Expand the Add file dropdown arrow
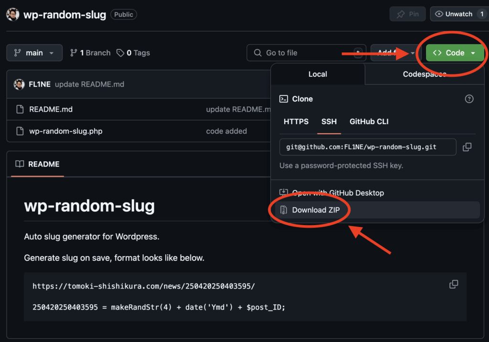 (x=413, y=53)
